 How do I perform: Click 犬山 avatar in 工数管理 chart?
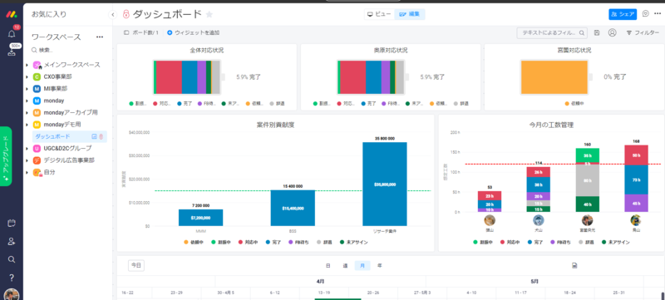(538, 220)
